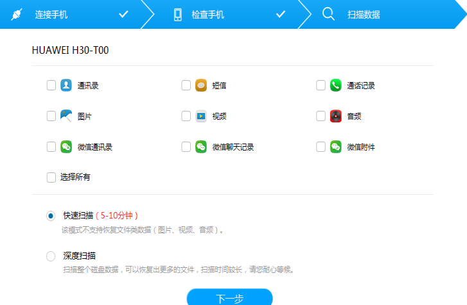Check the 通讯录 checkbox
The height and width of the screenshot is (305, 467).
[51, 85]
